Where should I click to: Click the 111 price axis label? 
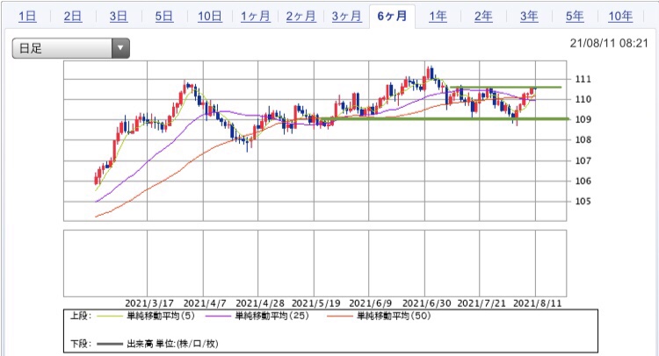tap(583, 79)
